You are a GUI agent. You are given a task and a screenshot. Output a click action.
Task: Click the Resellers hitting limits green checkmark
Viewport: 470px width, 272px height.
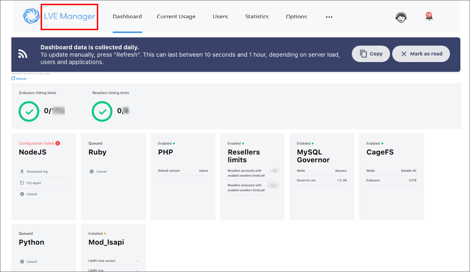click(102, 111)
